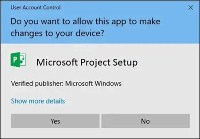This screenshot has width=200, height=139.
Task: Click the word "Project" in the app name
Action: 93,62
